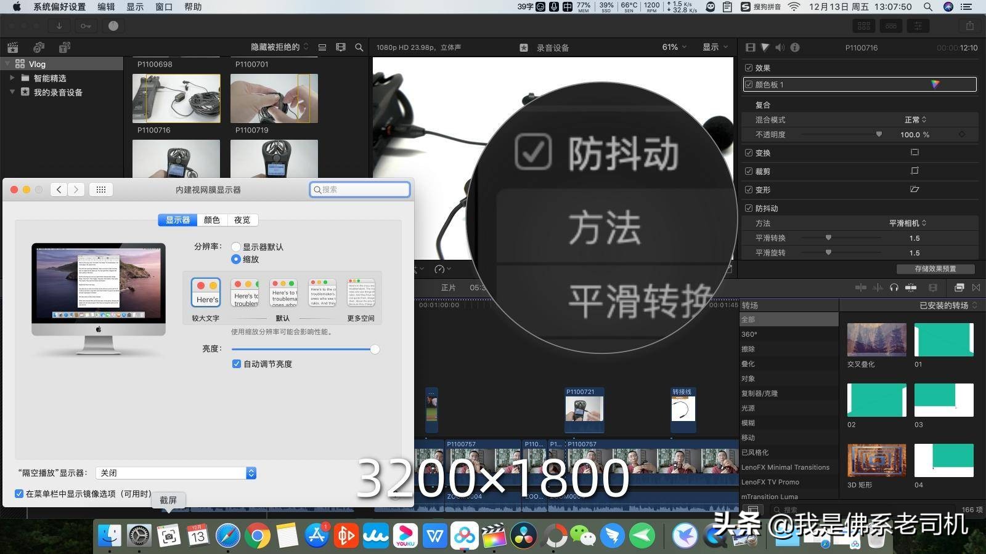This screenshot has width=986, height=554.
Task: Launch Final Cut Pro from the Dock
Action: 493,536
